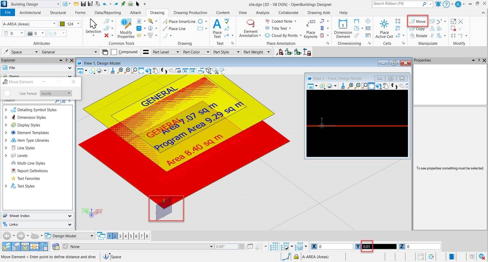Viewport: 488px width, 262px height.
Task: Click Fit View icon in View 2 toolbar
Action: click(371, 86)
